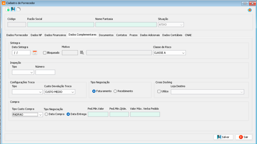
Task: Select the Dados Complementares tab
Action: [x=83, y=35]
